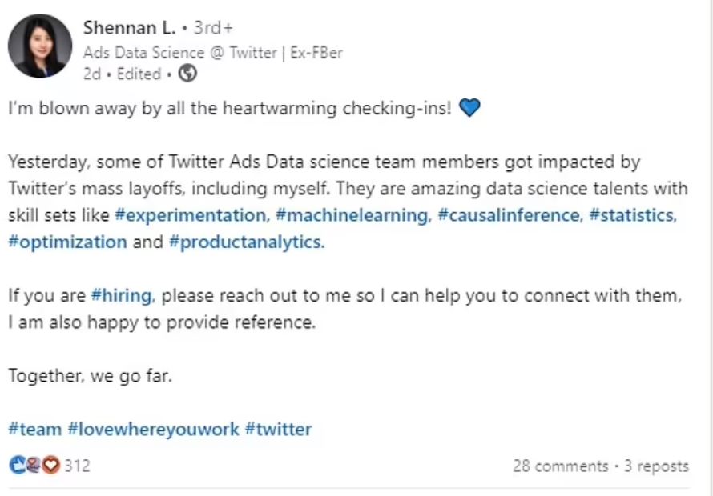This screenshot has width=713, height=496.
Task: Show the 28 comments
Action: pos(560,466)
